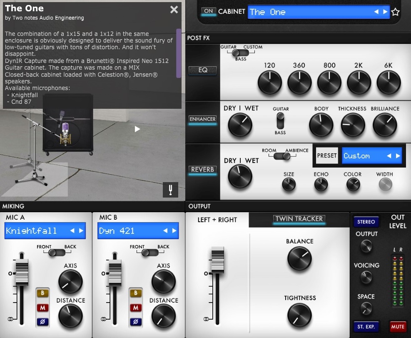Click the MIC B DISTANCE knob
Viewport: 411px width, 338px height.
pyautogui.click(x=163, y=316)
